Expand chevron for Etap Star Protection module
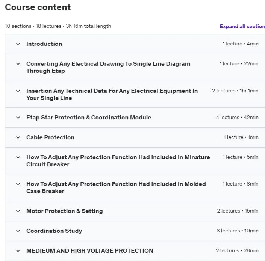 point(18,118)
